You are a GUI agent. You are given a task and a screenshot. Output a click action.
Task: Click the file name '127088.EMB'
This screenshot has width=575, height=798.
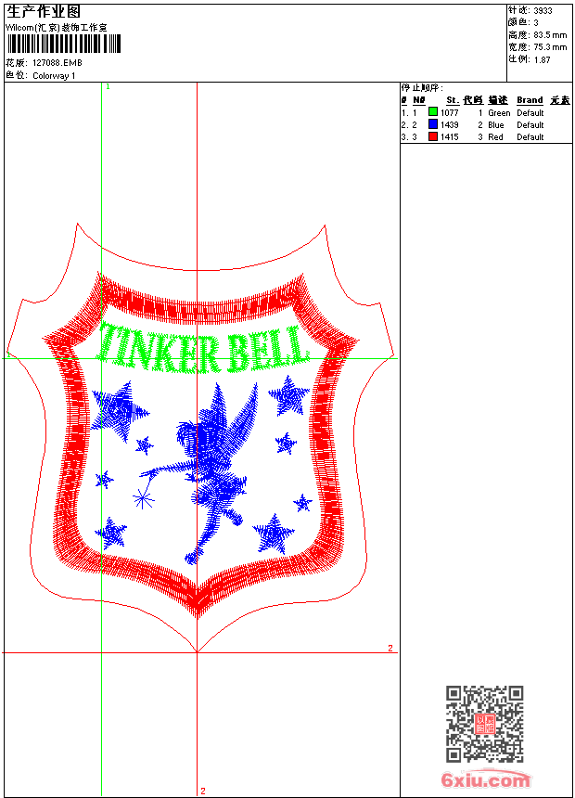tap(57, 63)
